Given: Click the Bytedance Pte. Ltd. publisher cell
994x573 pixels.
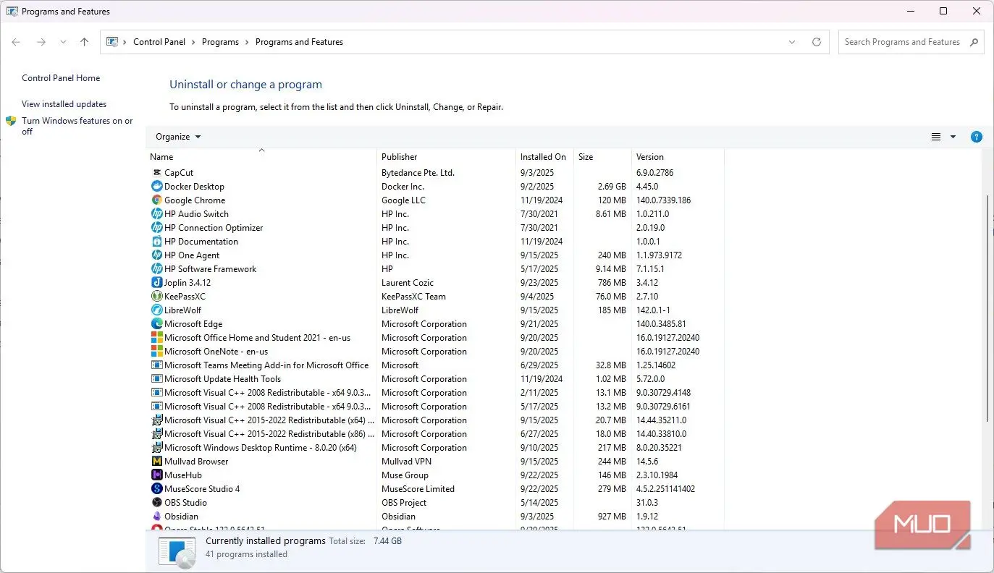Looking at the screenshot, I should point(418,173).
